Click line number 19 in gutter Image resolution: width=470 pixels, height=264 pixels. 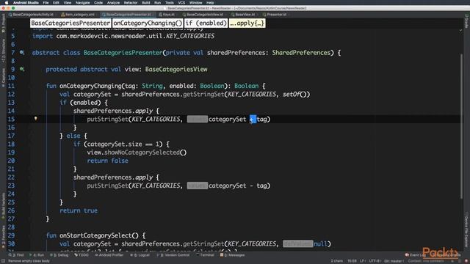pos(11,153)
